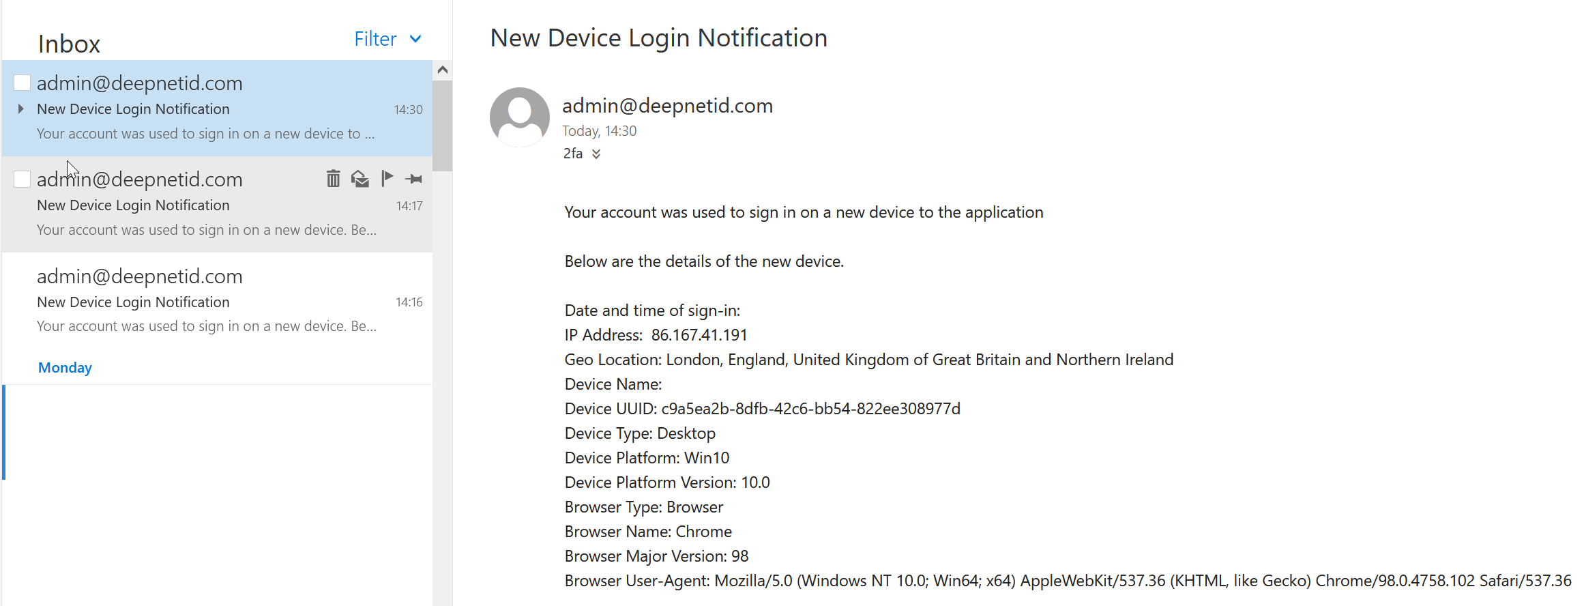Expand recipient details chevron beside 2fa

[x=596, y=154]
